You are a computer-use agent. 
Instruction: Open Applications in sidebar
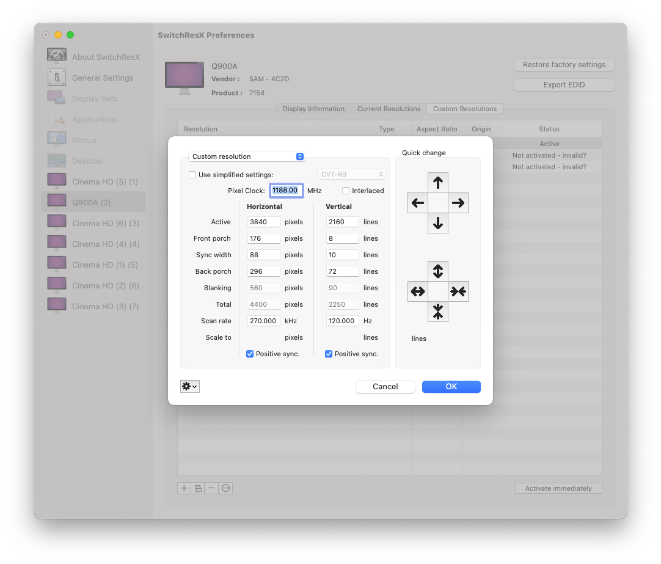(93, 119)
